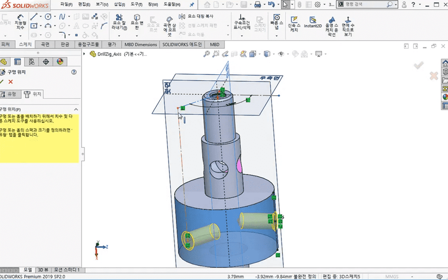
Task: Select the Point sketch tool
Action: point(76,35)
